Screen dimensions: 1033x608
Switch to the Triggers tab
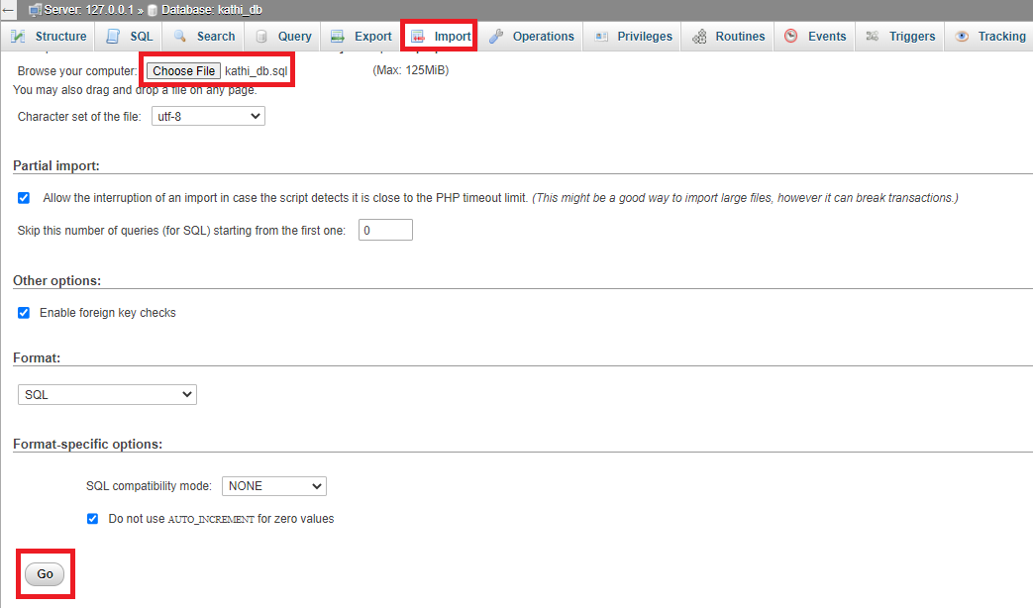pos(900,37)
